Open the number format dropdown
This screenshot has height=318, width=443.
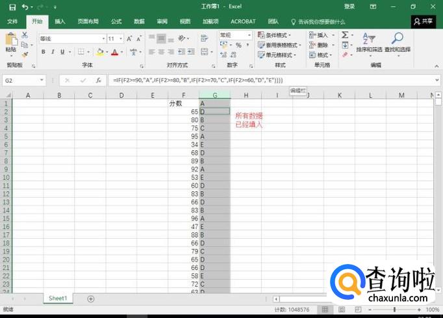pyautogui.click(x=249, y=35)
